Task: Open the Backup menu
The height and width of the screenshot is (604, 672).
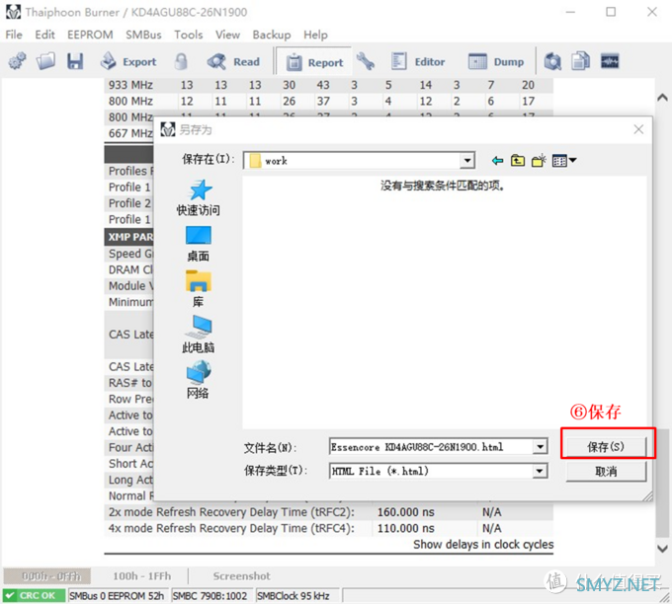Action: click(272, 35)
